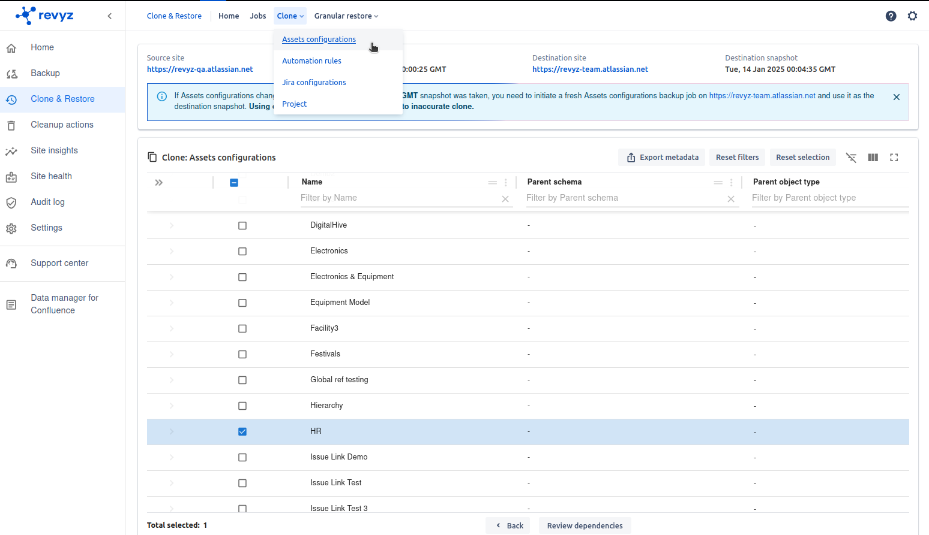Screen dimensions: 929x535
Task: Enter fullscreen table view
Action: 894,158
